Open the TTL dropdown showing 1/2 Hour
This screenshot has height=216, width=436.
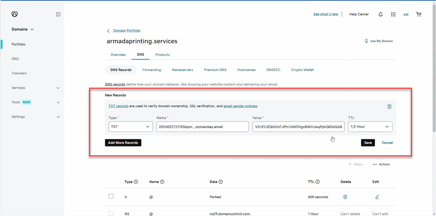tap(370, 126)
